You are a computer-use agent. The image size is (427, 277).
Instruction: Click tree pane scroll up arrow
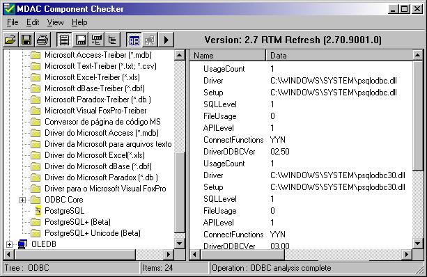[x=180, y=56]
